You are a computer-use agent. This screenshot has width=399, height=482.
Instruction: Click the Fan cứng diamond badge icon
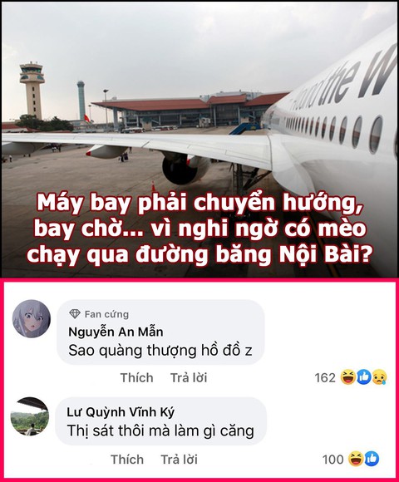coord(74,314)
